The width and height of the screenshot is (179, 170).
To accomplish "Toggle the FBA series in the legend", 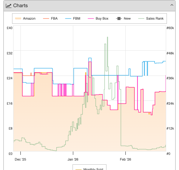I will click(x=50, y=19).
